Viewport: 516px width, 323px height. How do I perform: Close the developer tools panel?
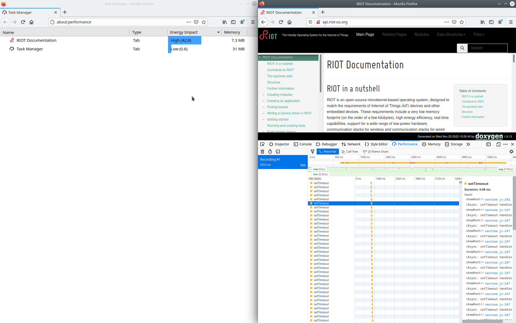(512, 144)
